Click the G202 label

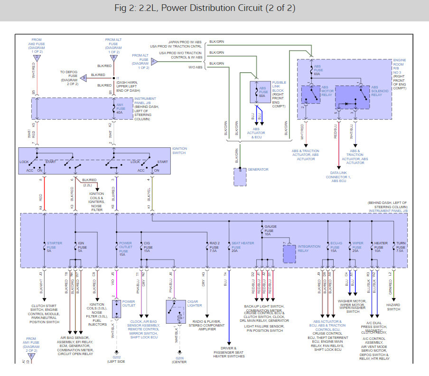coord(117,357)
